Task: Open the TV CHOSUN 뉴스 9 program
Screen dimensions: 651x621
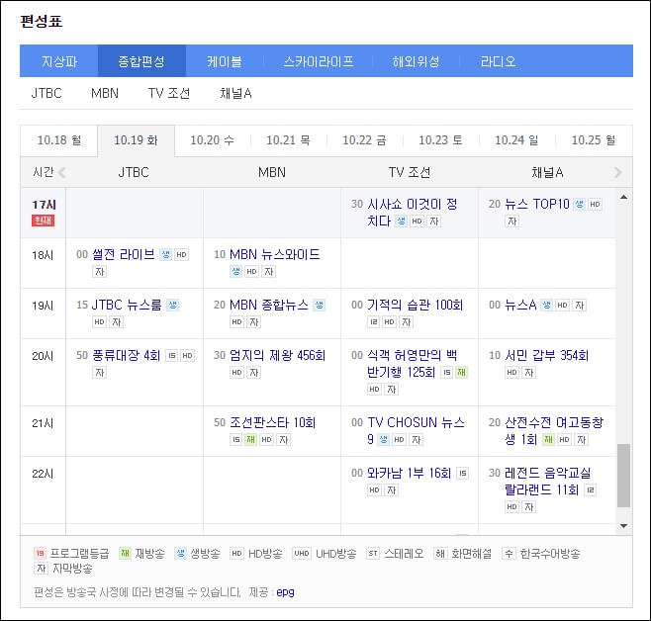Action: point(416,430)
